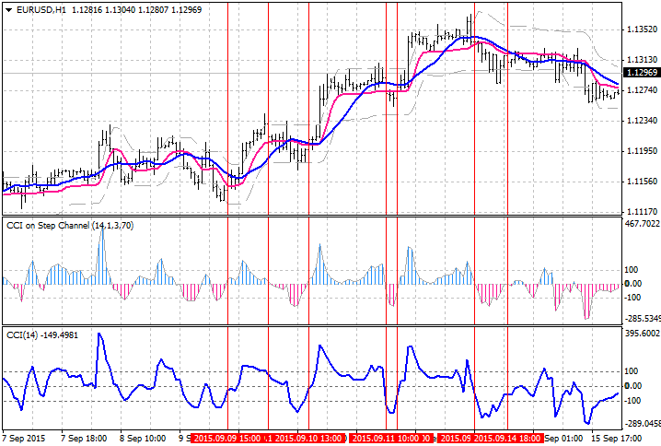Screen dimensions: 661x446
Task: Select the 2015.09.11 10:00 red date label
Action: point(386,439)
